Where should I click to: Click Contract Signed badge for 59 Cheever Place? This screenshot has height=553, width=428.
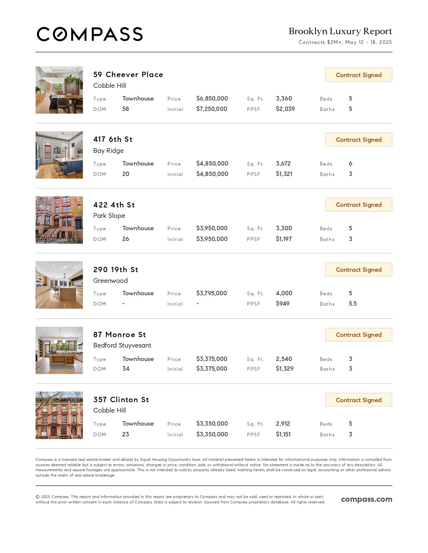(x=359, y=75)
